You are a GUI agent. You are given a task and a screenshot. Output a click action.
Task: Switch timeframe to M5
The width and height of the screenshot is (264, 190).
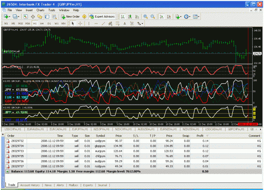pos(13,24)
